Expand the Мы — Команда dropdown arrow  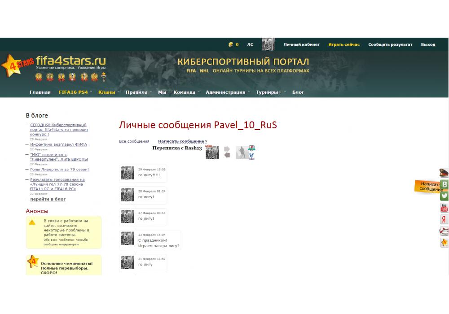point(198,92)
